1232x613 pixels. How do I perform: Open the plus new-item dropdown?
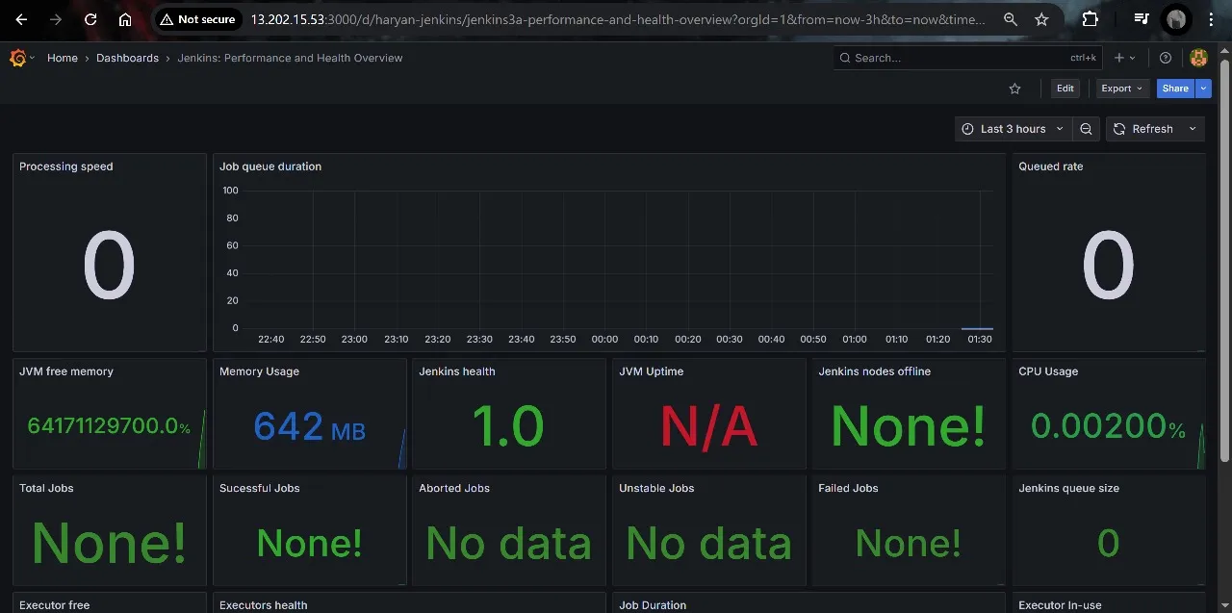click(1122, 58)
